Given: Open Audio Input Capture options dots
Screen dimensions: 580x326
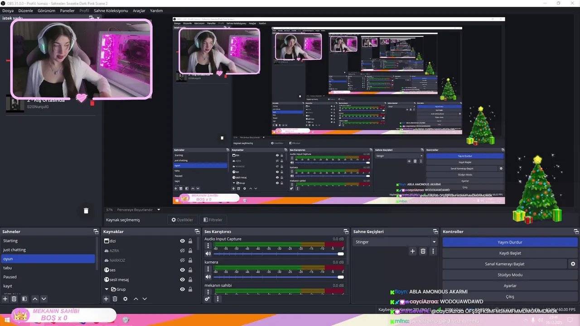Looking at the screenshot, I should (208, 246).
